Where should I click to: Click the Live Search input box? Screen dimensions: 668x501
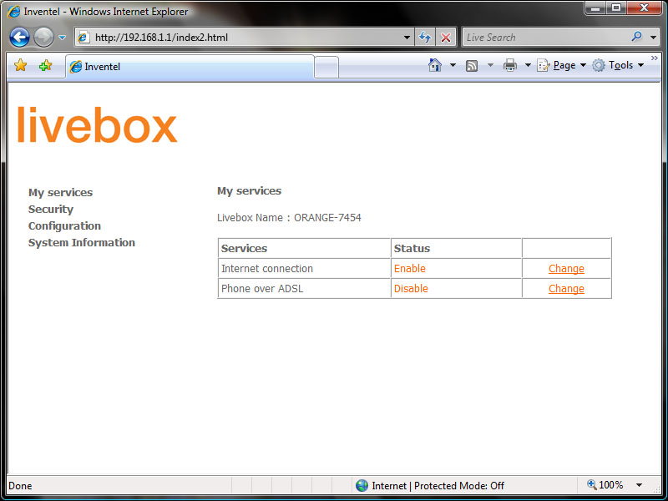545,38
